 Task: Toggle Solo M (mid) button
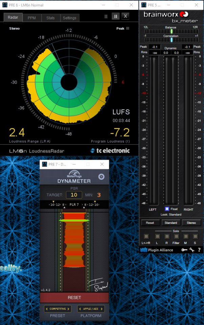coord(186,236)
